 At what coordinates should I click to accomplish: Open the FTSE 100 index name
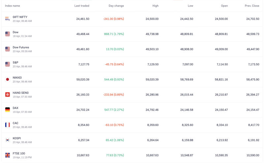(19, 153)
